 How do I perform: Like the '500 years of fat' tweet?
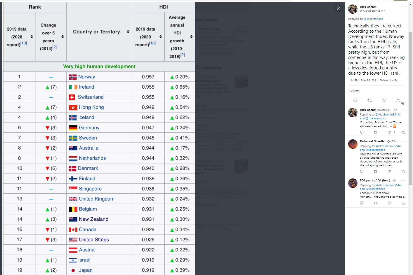coord(389,203)
